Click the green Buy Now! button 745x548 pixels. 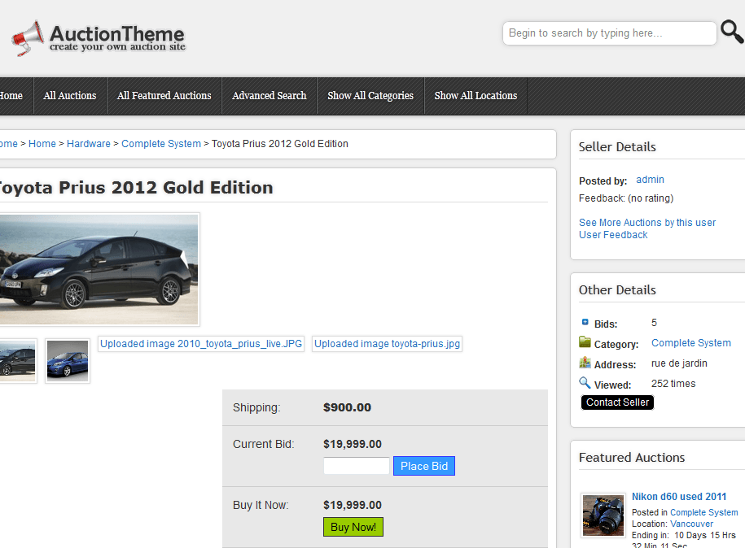[353, 527]
